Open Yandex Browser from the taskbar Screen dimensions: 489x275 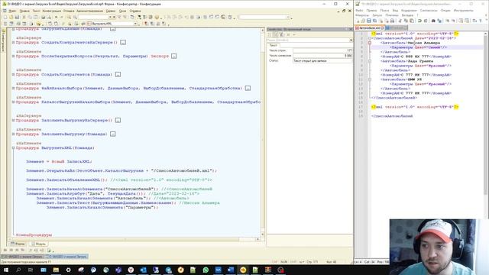pyautogui.click(x=131, y=270)
